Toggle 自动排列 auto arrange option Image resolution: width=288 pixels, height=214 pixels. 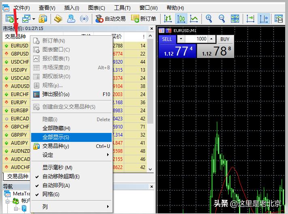point(56,186)
